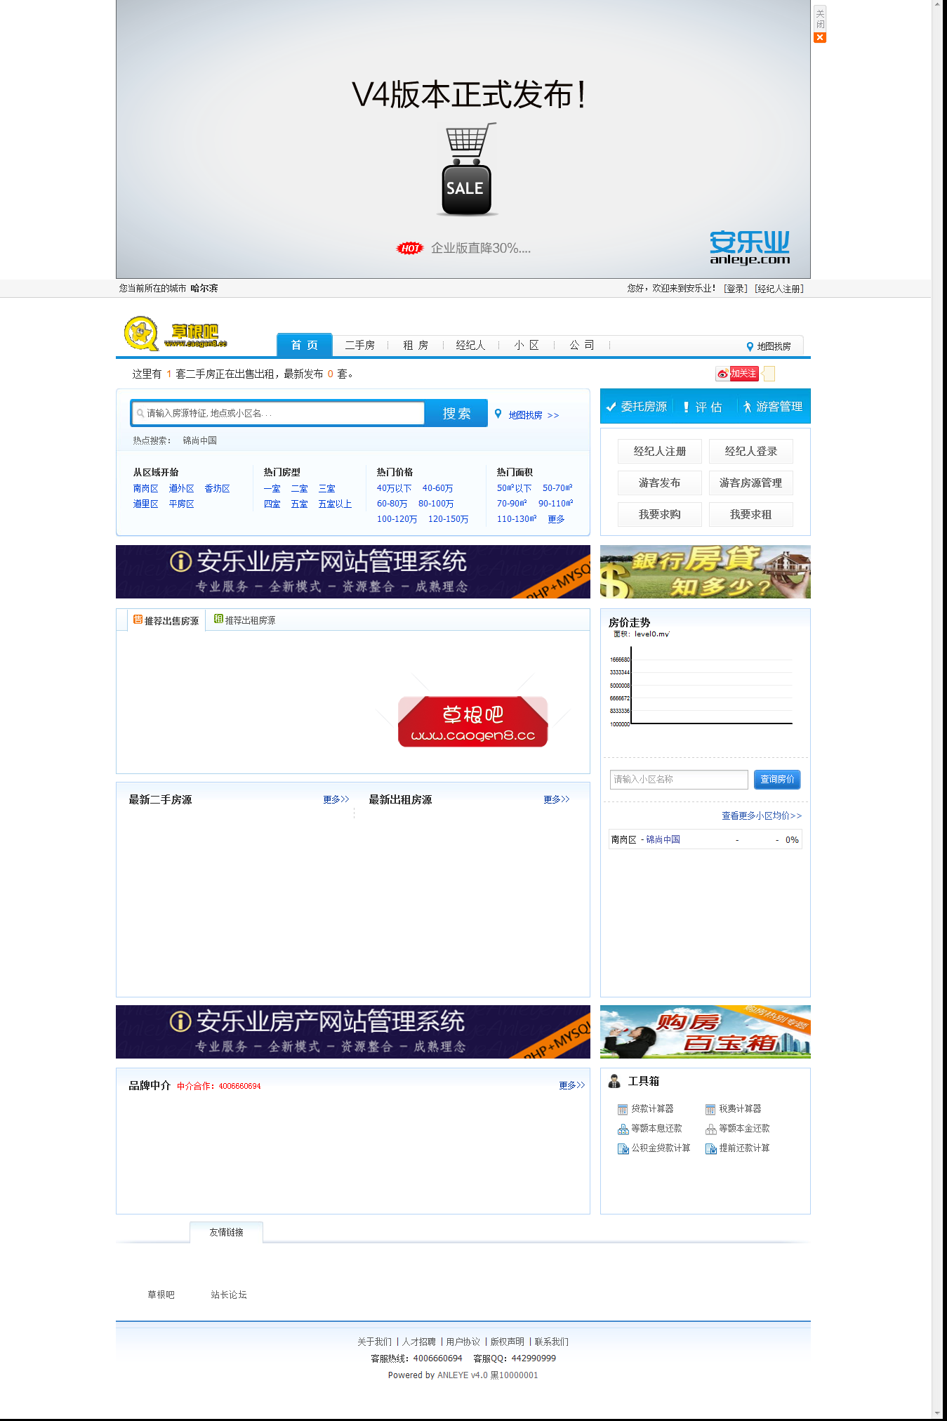The width and height of the screenshot is (947, 1421).
Task: Open the 公司 navigation tab
Action: pos(581,345)
